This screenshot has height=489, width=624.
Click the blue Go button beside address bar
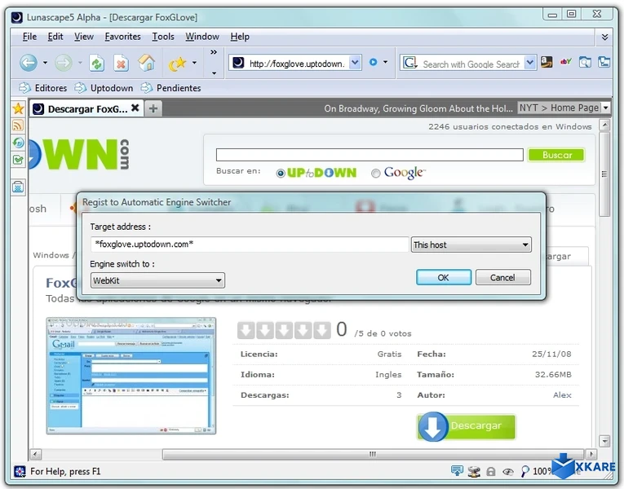(374, 62)
